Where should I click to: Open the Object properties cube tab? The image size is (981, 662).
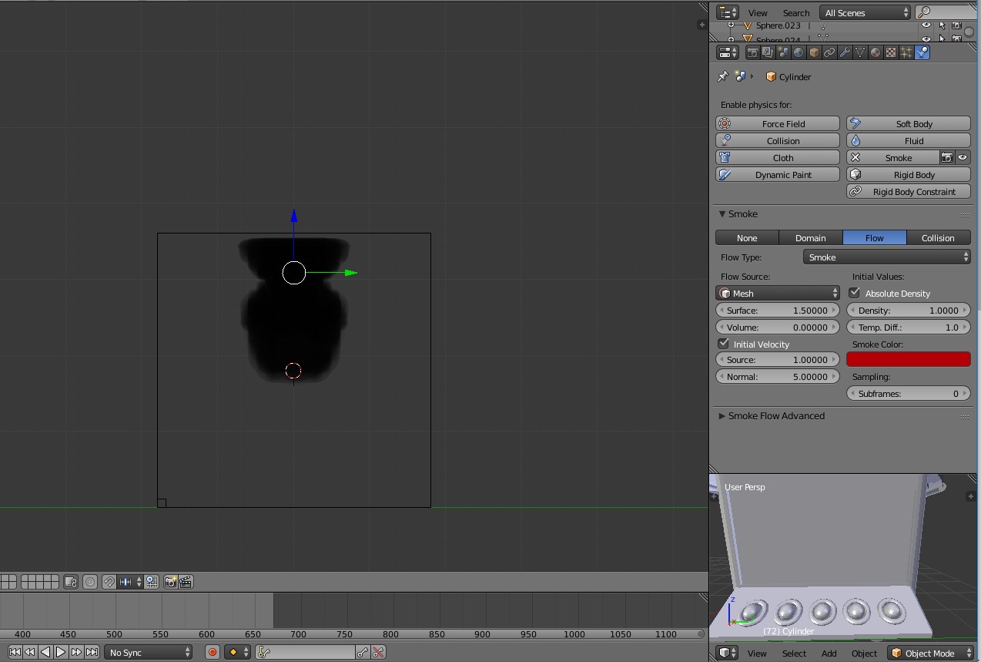[x=814, y=52]
